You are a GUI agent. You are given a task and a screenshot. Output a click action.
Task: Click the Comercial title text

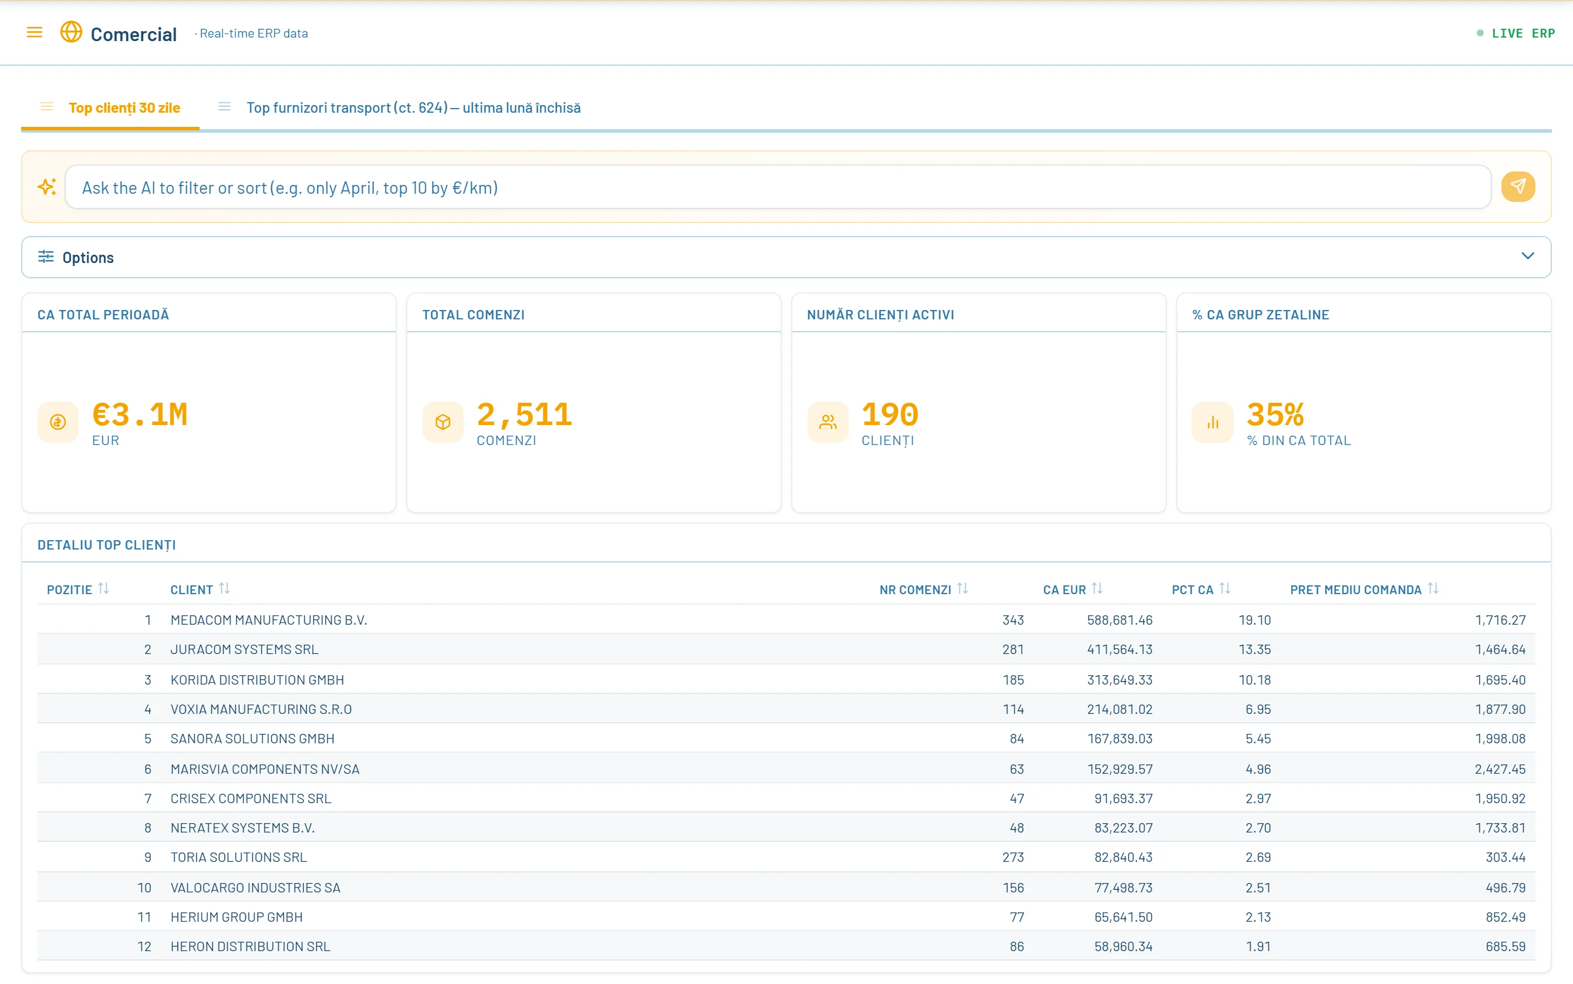[x=133, y=34]
